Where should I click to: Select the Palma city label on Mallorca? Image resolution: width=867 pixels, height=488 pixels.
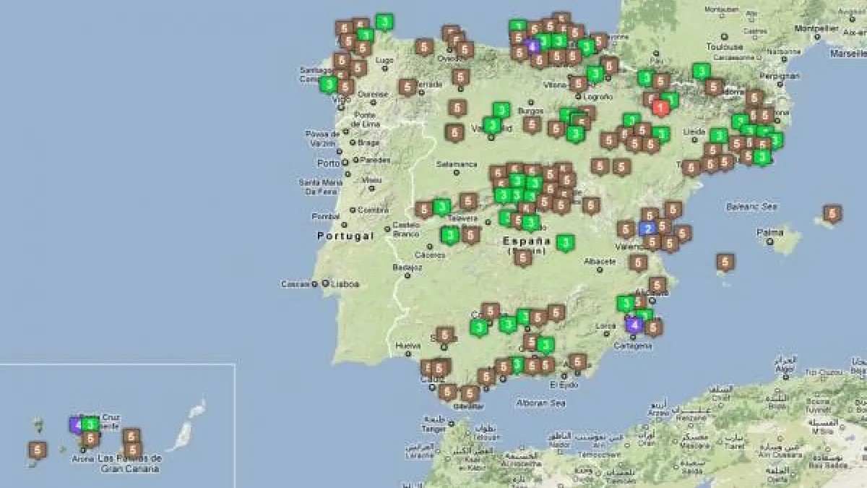pyautogui.click(x=769, y=232)
